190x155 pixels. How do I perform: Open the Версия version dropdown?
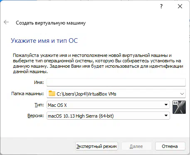click(x=108, y=116)
